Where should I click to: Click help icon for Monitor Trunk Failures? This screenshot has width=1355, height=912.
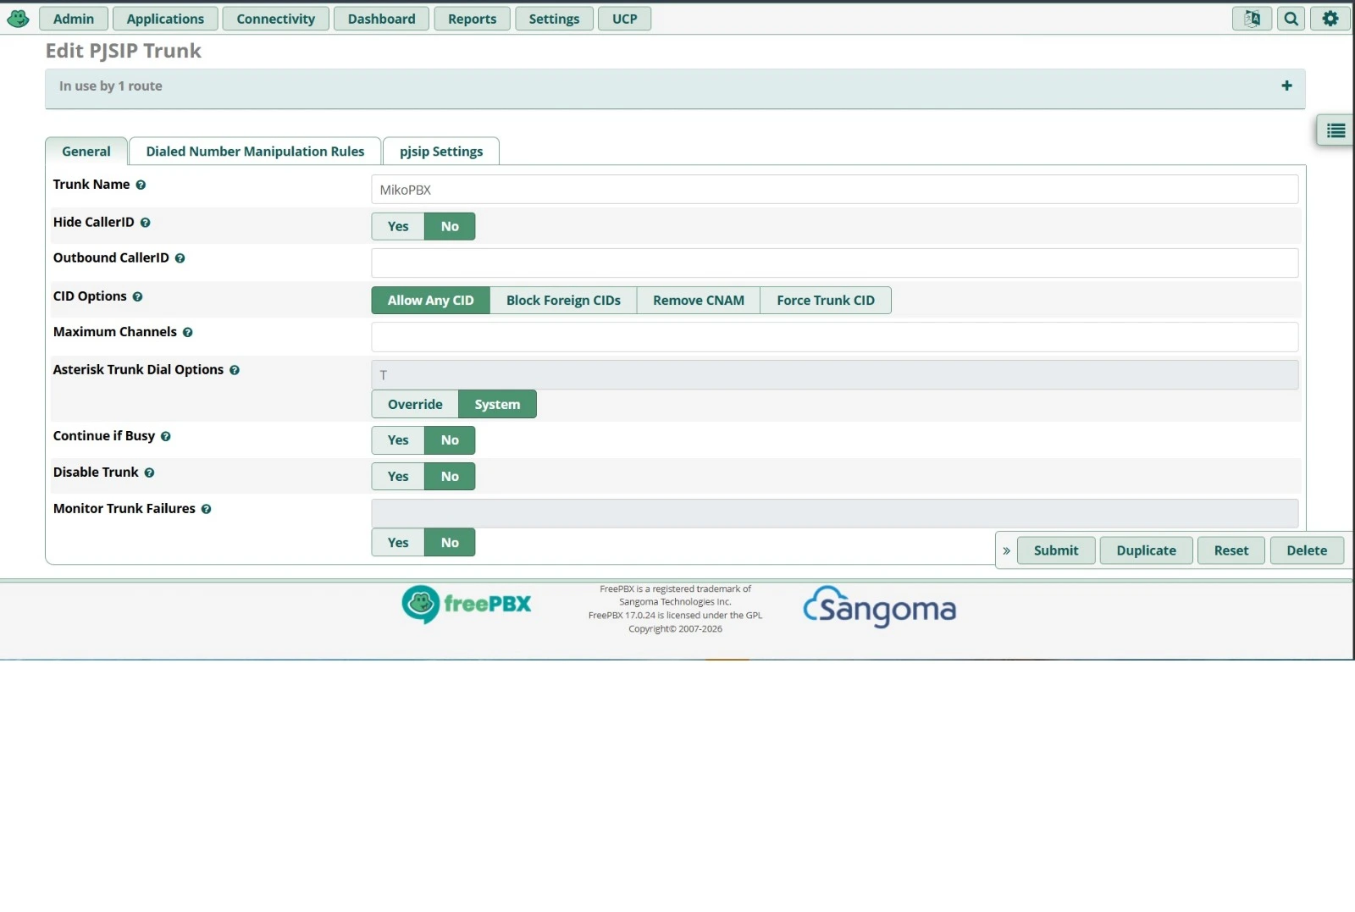(x=206, y=509)
